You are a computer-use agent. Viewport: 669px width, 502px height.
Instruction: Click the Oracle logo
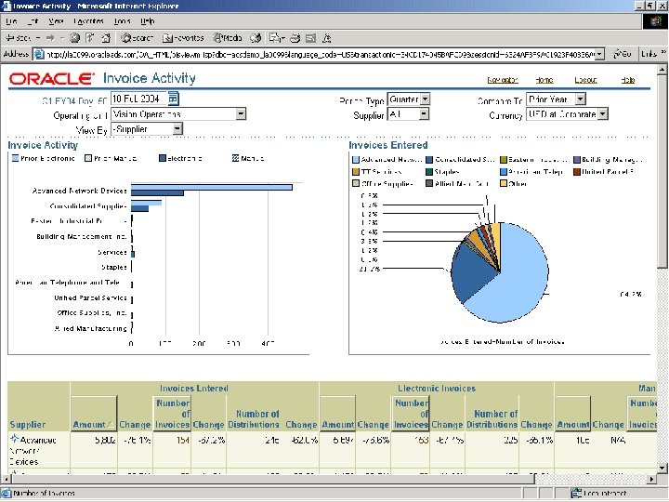[x=50, y=79]
